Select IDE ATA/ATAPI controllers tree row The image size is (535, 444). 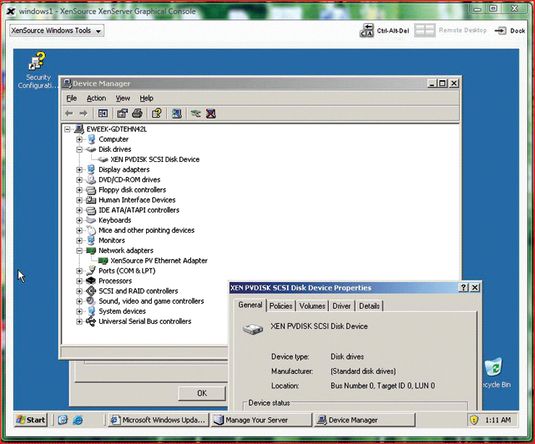tap(139, 210)
